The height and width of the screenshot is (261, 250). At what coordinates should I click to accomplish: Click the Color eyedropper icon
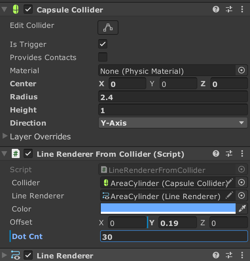pos(242,208)
